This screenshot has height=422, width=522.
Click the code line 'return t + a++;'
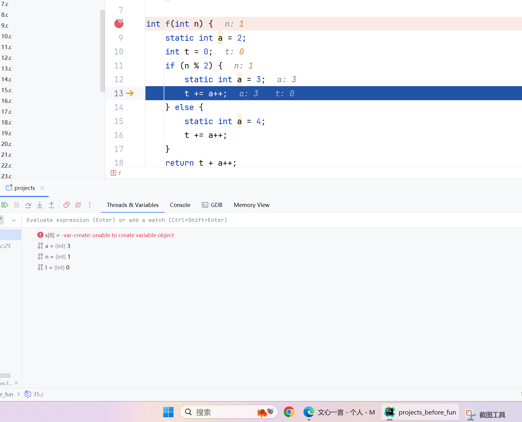[201, 163]
